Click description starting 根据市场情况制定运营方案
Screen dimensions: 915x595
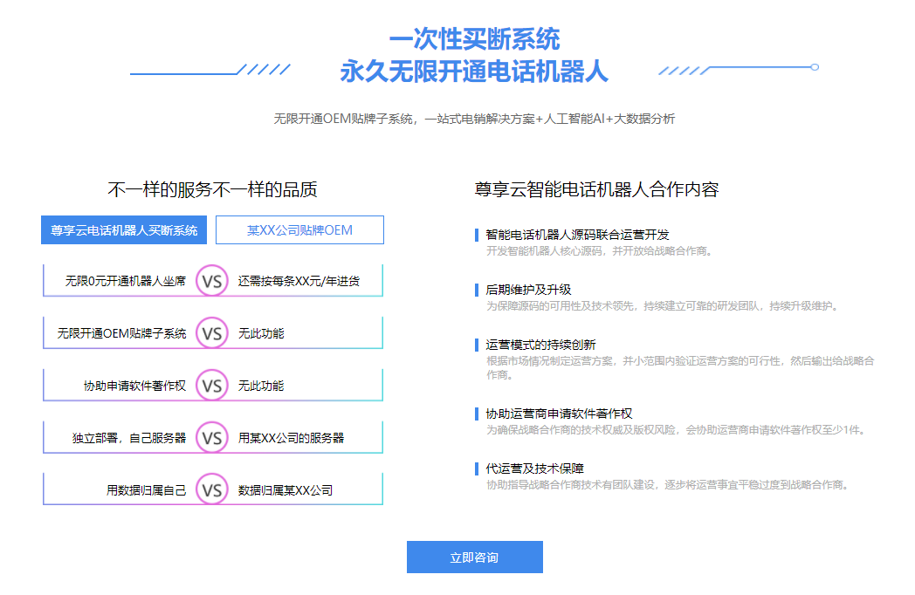point(680,367)
